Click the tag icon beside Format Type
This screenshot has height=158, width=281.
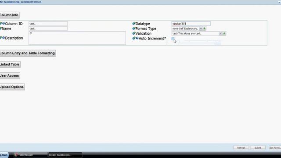pos(133,29)
